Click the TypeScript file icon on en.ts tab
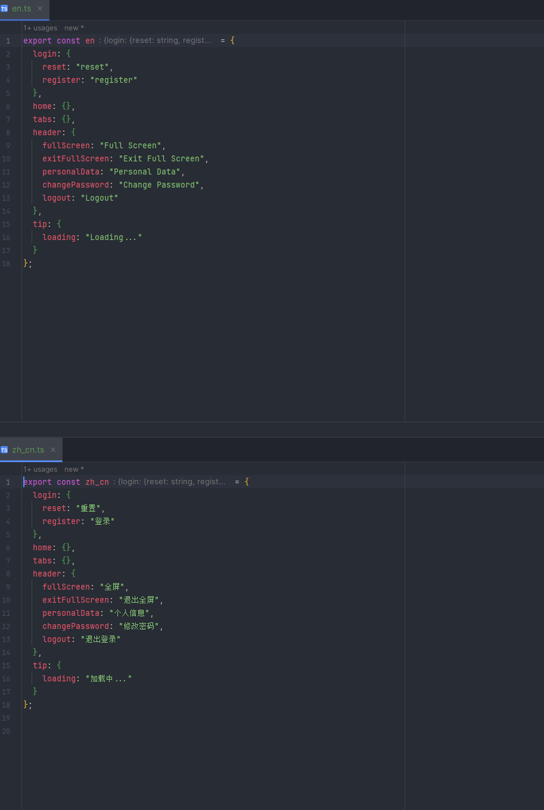Viewport: 544px width, 810px height. point(4,9)
